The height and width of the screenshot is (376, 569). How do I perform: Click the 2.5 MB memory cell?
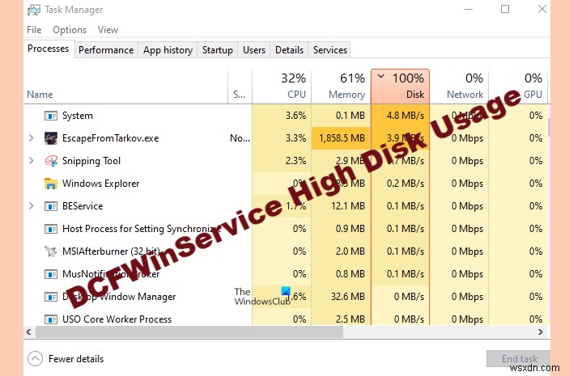click(341, 319)
